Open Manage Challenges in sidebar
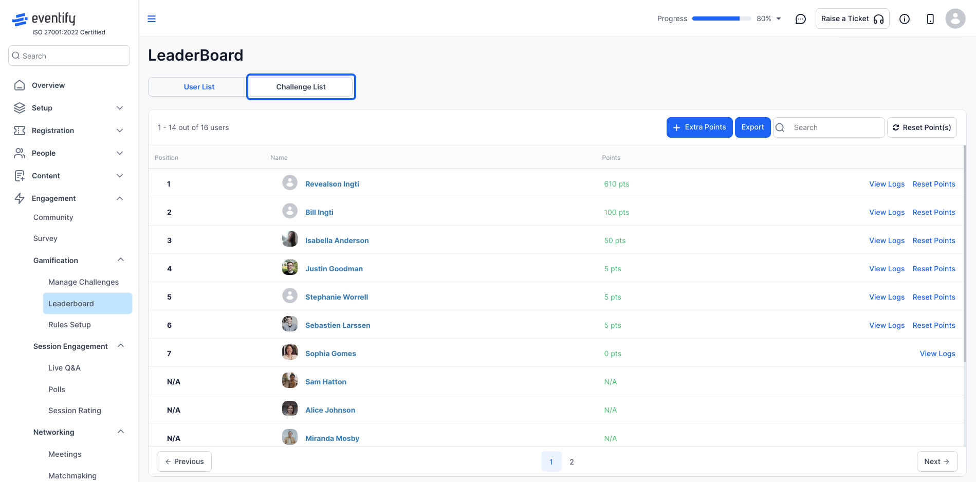This screenshot has width=976, height=482. [83, 282]
